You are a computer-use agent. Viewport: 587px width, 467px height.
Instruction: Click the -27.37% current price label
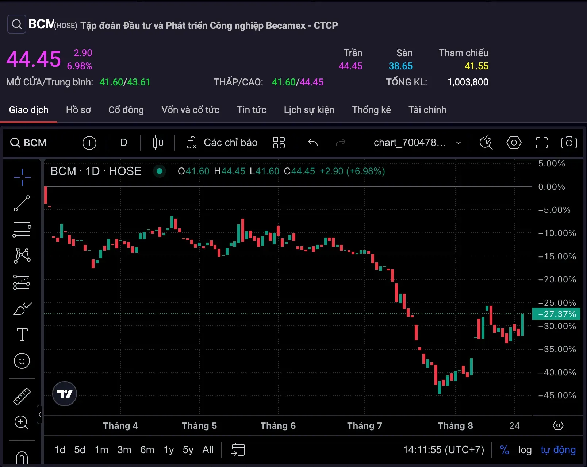coord(556,314)
